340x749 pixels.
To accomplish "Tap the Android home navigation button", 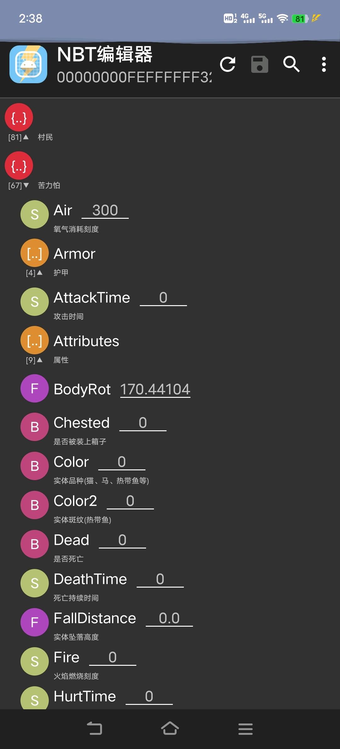I will [x=170, y=729].
